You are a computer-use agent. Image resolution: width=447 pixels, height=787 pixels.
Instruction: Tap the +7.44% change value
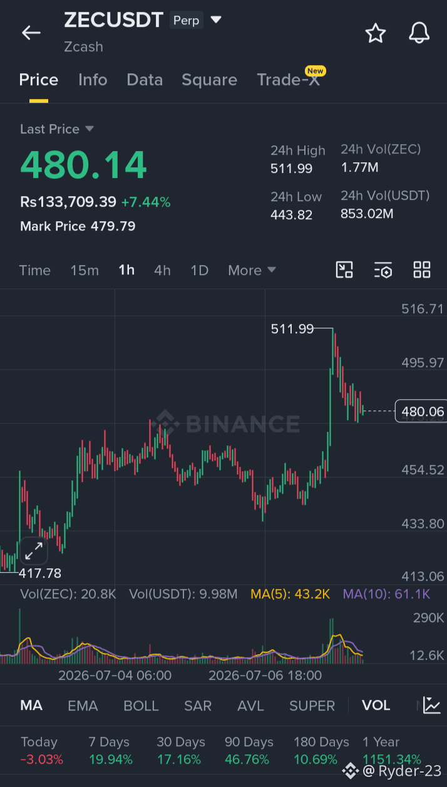click(x=146, y=202)
